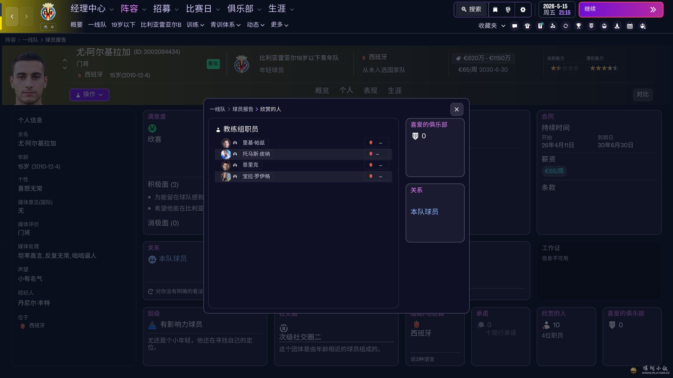Expand the 收藏夹 favorites dropdown
The image size is (673, 378).
pos(491,26)
